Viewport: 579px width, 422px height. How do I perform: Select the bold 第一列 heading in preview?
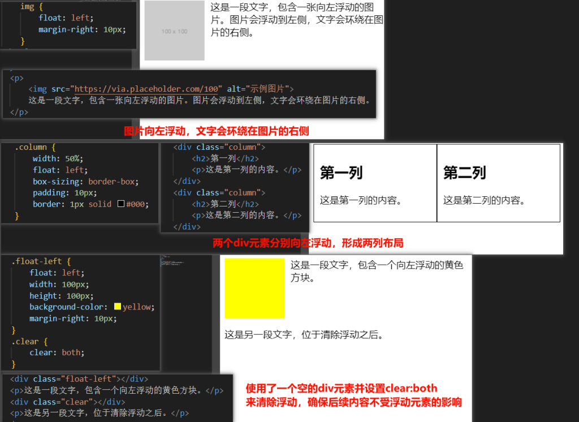(341, 173)
